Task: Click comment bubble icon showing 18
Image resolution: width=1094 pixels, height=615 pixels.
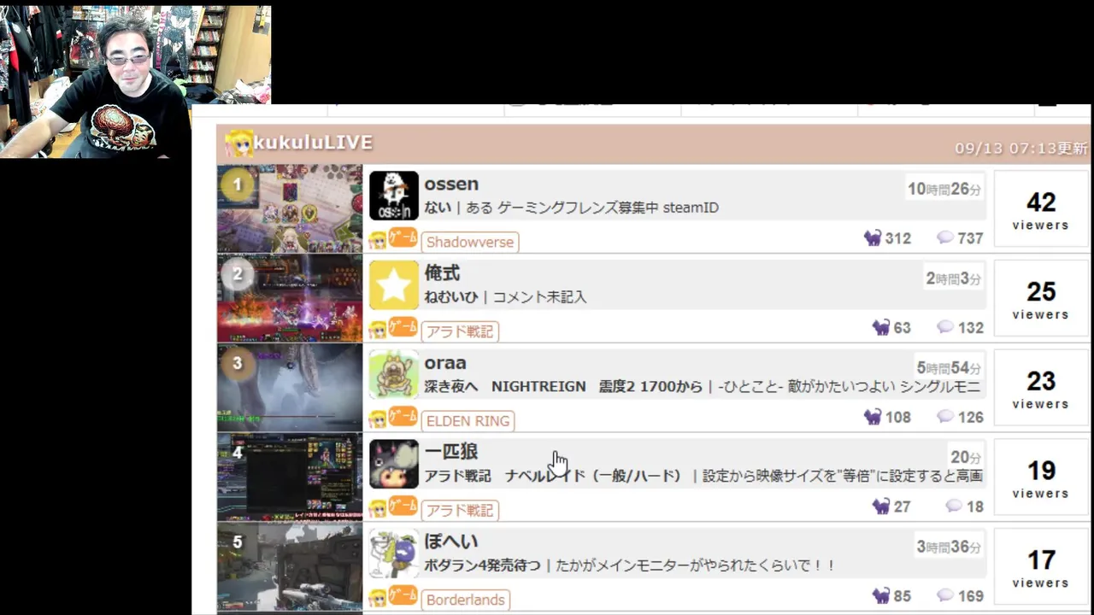Action: pyautogui.click(x=954, y=506)
